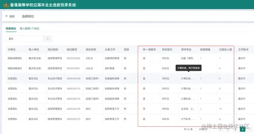Click the 学历层次 column header
The height and width of the screenshot is (134, 254).
click(167, 49)
